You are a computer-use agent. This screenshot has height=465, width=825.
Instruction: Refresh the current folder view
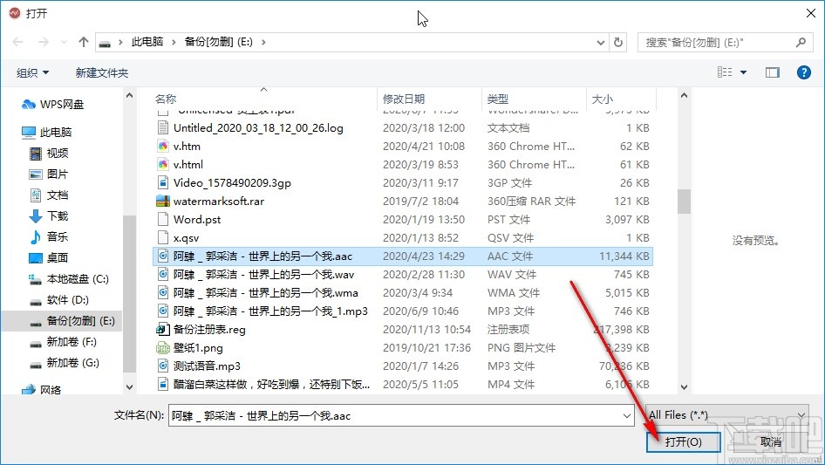click(x=619, y=42)
